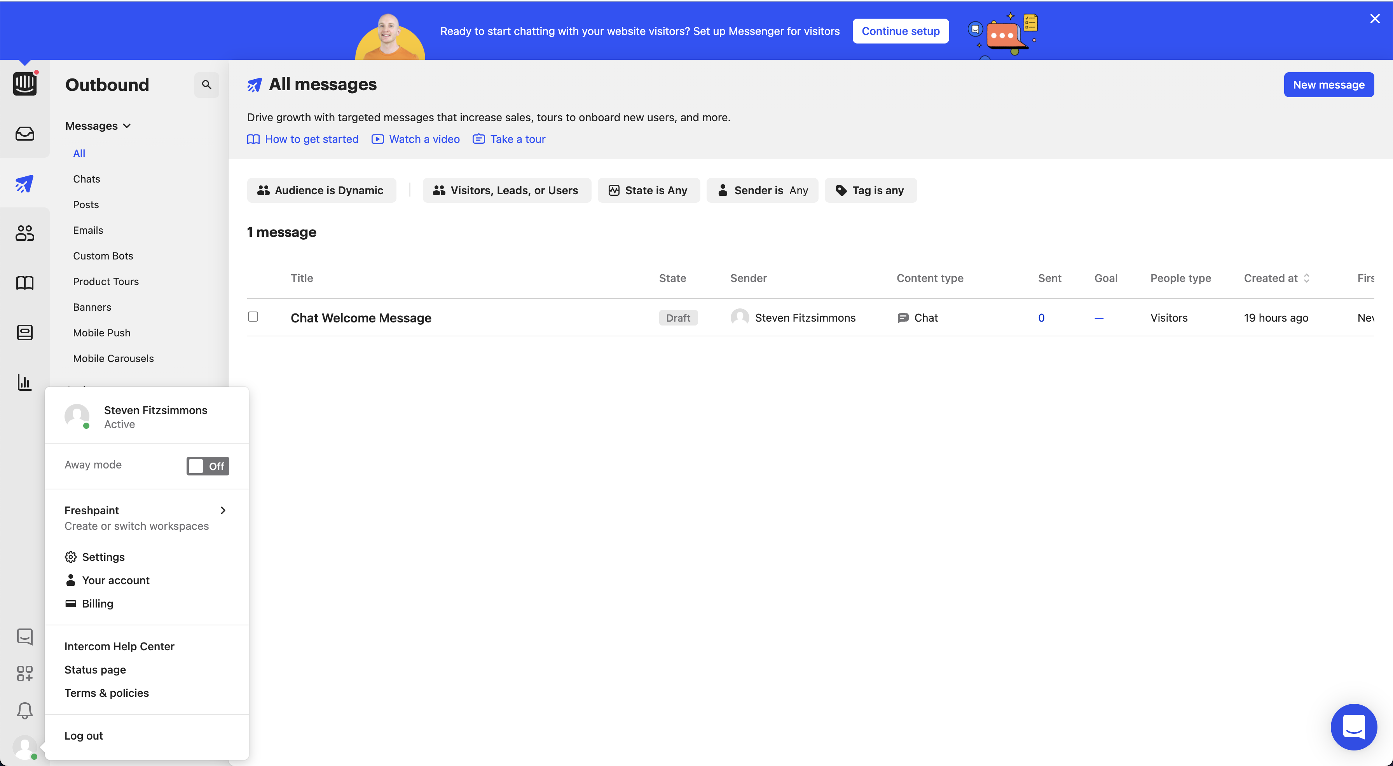The width and height of the screenshot is (1393, 766).
Task: Select Custom Bots in Messages list
Action: (103, 256)
